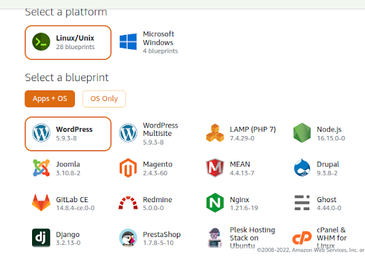Switch to Apps + OS blueprints
The height and width of the screenshot is (257, 365).
click(x=50, y=99)
